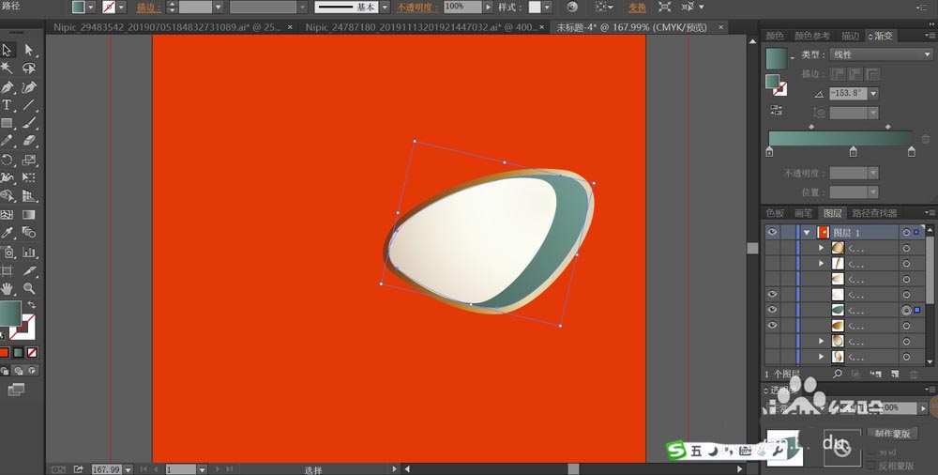938x475 pixels.
Task: Switch to the 路径查找器 panel tab
Action: tap(874, 213)
